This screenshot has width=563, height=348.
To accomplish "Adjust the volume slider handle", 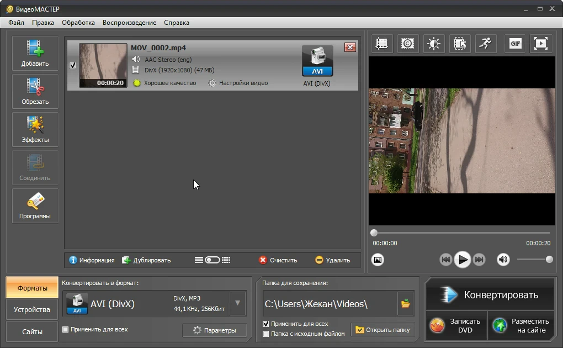I will tap(549, 260).
